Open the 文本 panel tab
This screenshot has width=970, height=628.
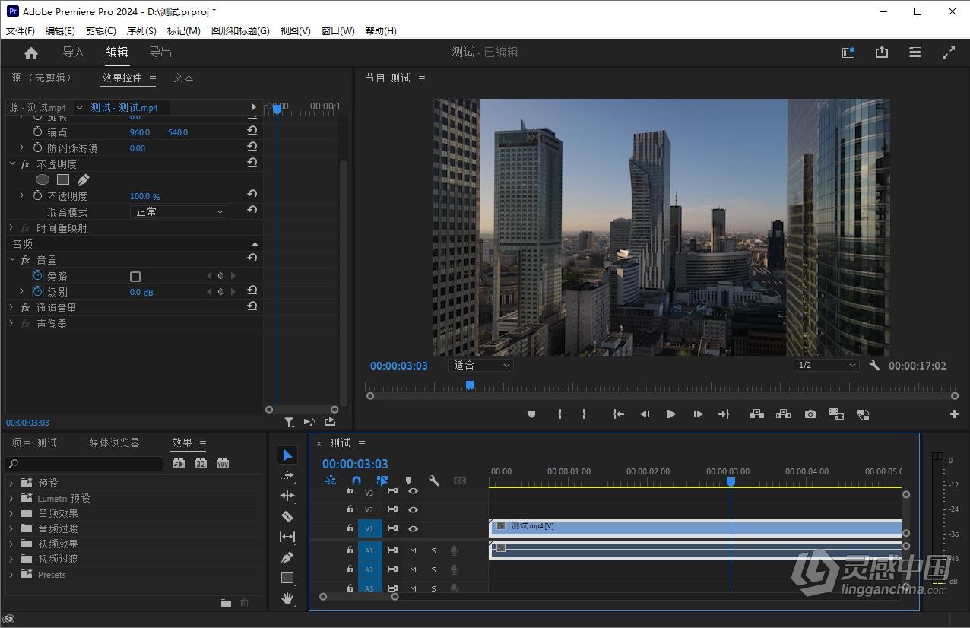tap(183, 78)
